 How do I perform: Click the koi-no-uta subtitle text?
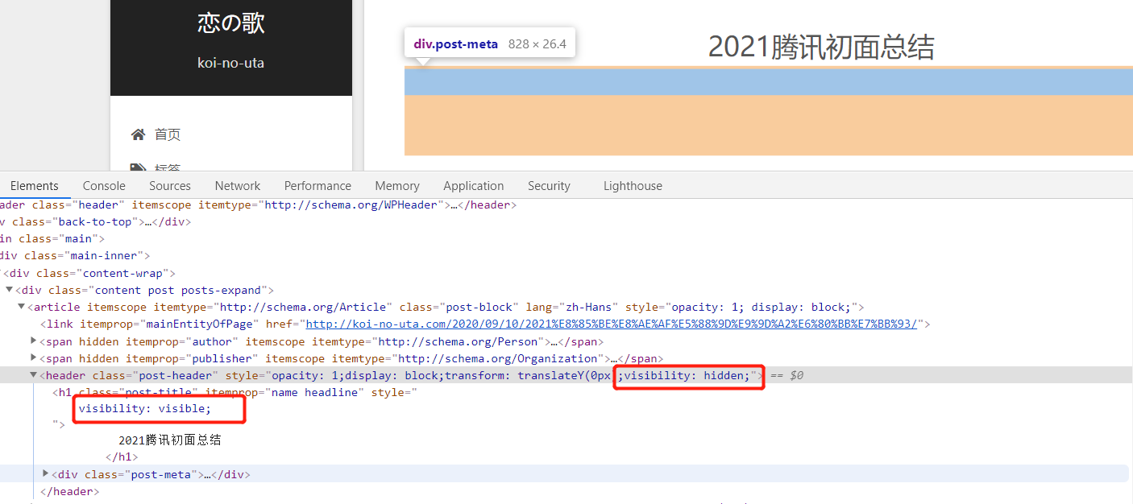230,63
